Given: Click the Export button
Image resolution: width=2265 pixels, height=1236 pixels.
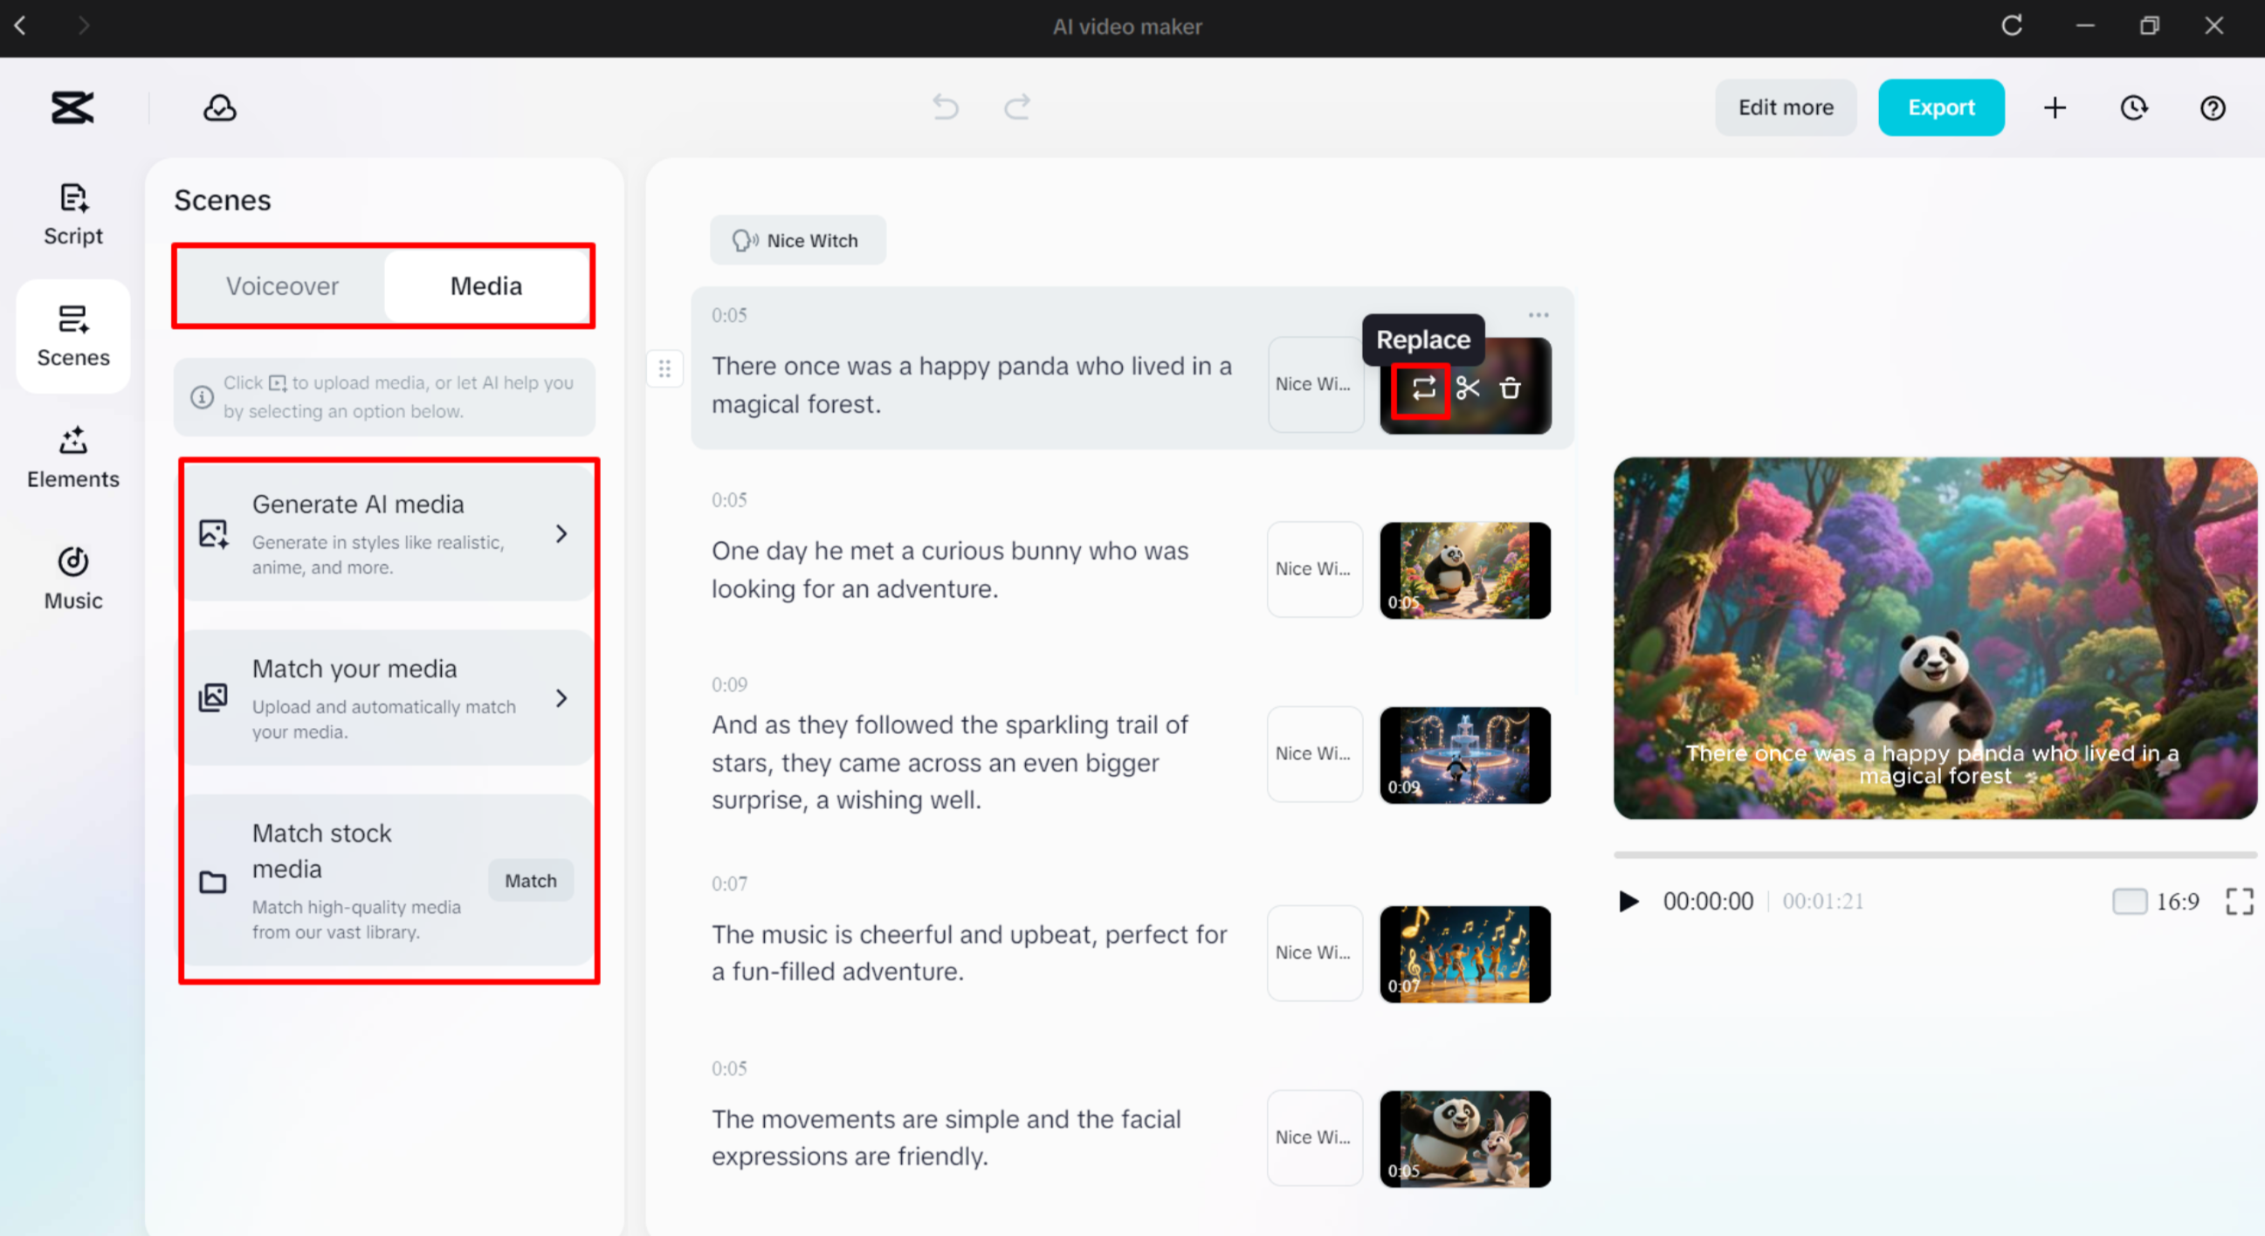Looking at the screenshot, I should click(1941, 107).
